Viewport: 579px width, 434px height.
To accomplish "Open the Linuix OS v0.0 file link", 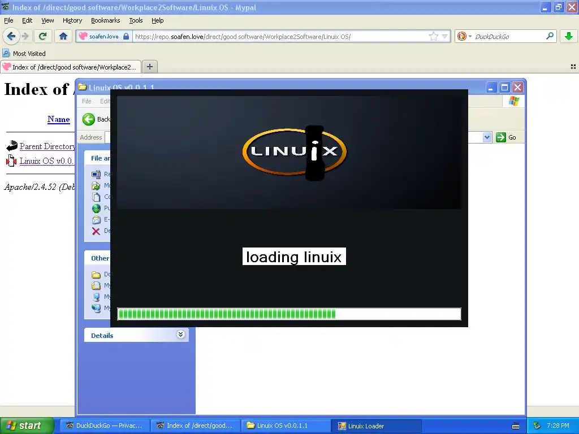I will (x=46, y=161).
